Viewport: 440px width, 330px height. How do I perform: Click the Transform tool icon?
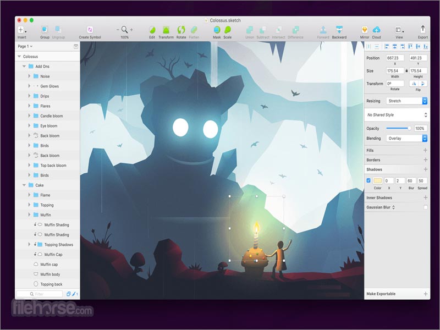click(166, 30)
